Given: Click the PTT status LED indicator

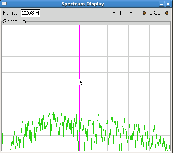Looking at the screenshot, I should 144,13.
